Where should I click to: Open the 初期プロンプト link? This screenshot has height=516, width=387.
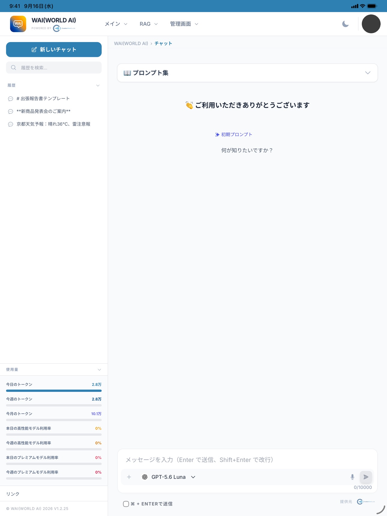tap(234, 135)
